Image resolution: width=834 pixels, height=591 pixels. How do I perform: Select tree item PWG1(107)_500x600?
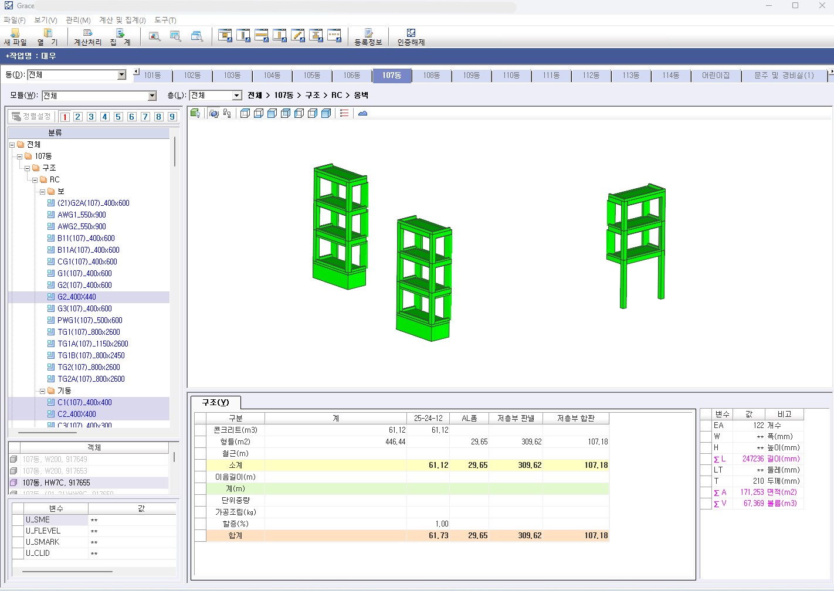point(90,321)
